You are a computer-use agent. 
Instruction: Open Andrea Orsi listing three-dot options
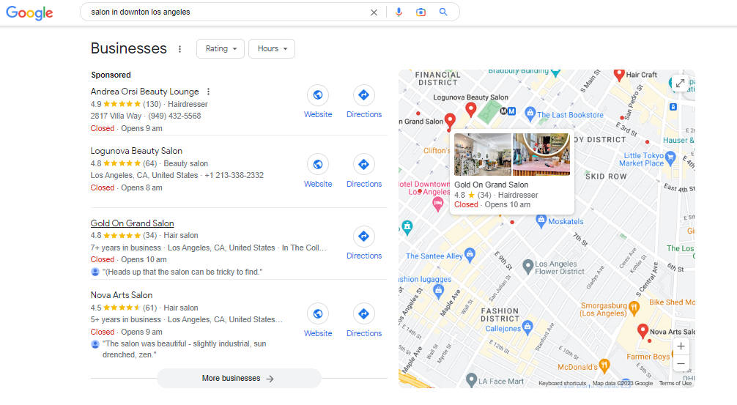(x=208, y=92)
